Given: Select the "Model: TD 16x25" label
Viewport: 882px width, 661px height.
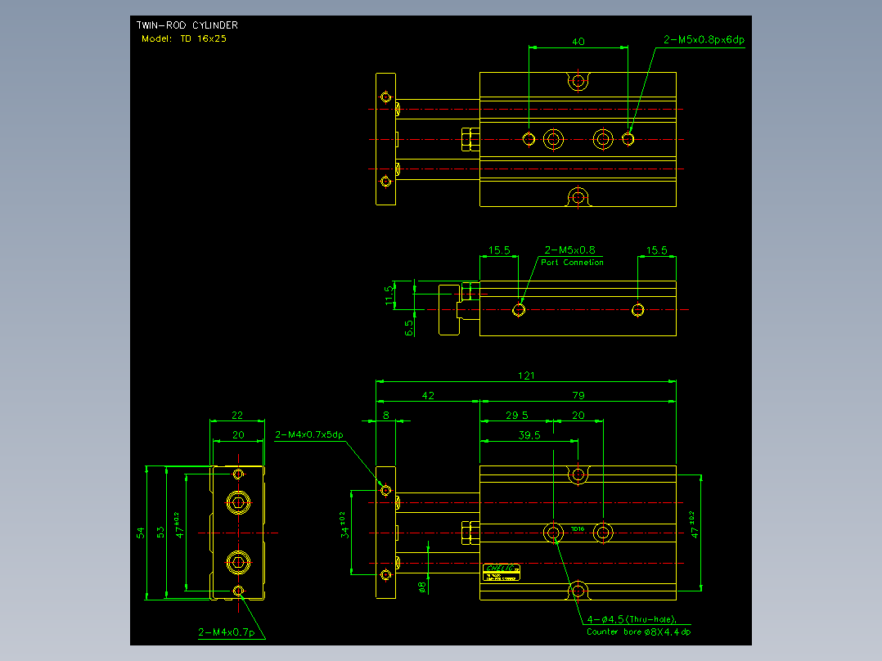Looking at the screenshot, I should pos(184,38).
